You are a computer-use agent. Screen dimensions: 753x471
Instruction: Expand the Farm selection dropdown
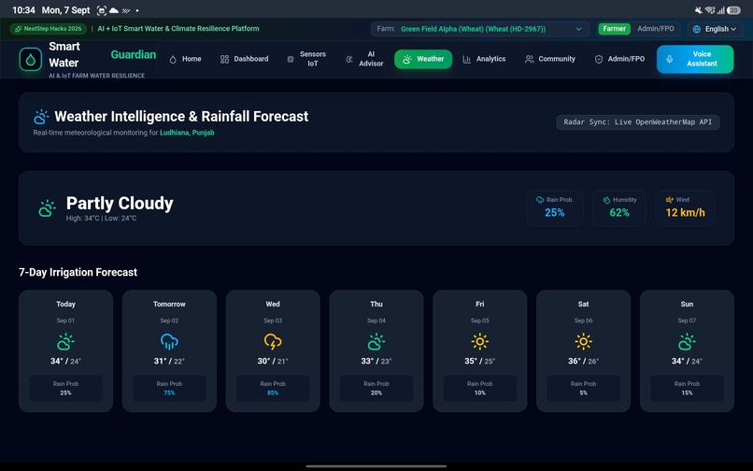[x=481, y=29]
